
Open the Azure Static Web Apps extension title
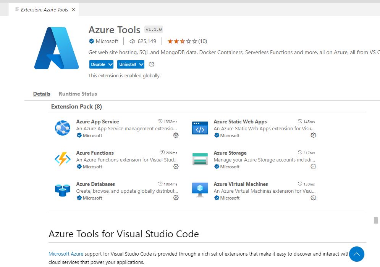coord(240,122)
